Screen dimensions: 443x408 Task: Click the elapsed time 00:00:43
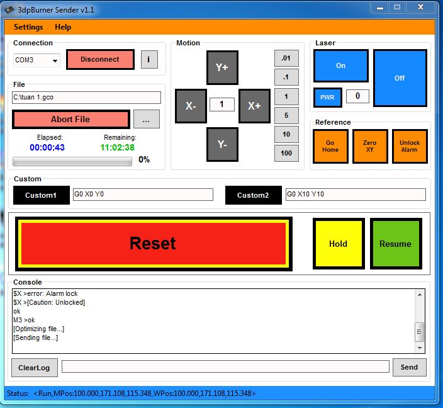pyautogui.click(x=47, y=147)
